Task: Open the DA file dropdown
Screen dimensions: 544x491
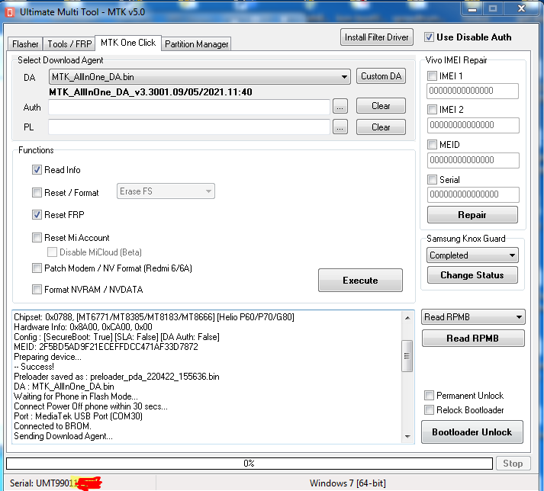Action: [199, 77]
